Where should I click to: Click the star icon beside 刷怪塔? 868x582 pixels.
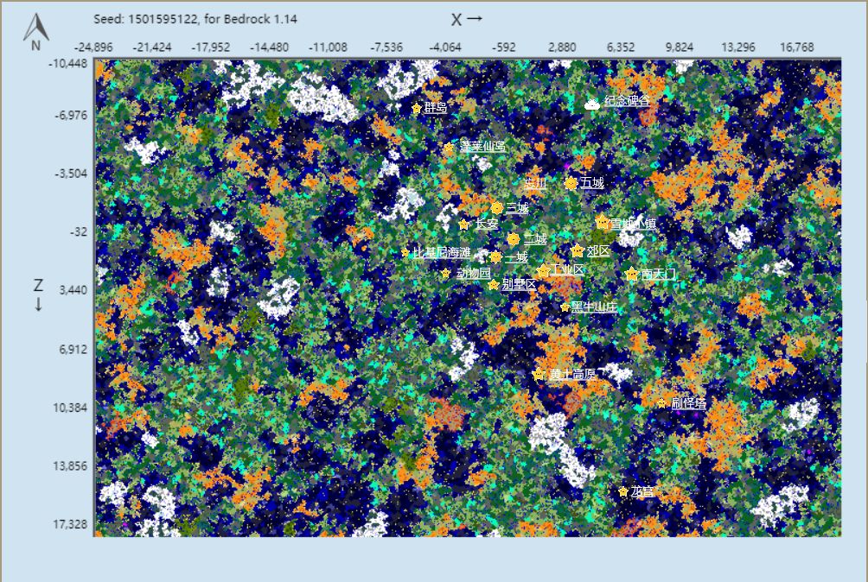661,403
